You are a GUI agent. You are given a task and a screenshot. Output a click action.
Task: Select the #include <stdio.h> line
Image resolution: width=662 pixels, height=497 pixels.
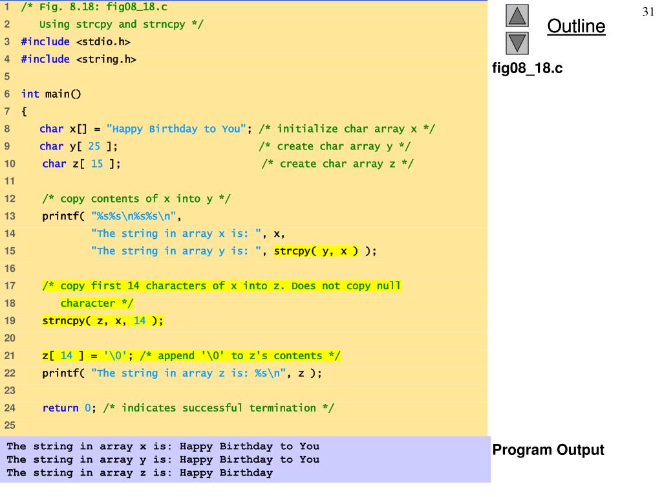pos(76,42)
